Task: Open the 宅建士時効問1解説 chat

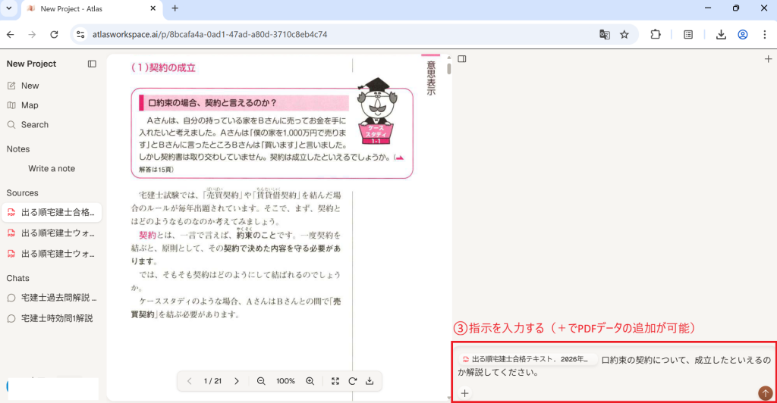Action: pyautogui.click(x=57, y=318)
